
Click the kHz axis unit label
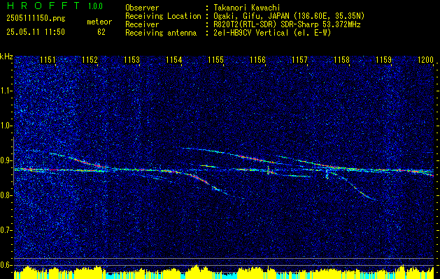coord(6,56)
